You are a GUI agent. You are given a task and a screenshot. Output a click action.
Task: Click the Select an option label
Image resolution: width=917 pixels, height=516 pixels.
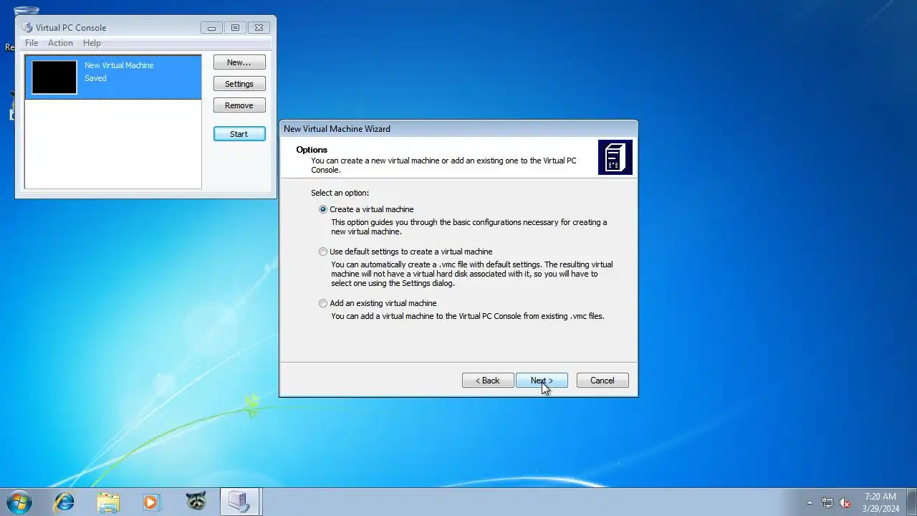click(x=340, y=193)
